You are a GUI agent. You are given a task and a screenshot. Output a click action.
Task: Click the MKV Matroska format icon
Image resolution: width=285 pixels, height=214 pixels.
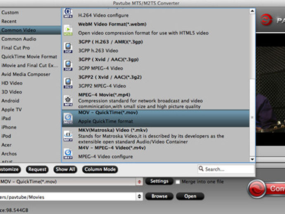coord(68,136)
